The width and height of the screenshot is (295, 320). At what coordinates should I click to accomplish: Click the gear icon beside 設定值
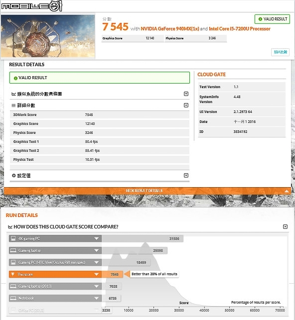pyautogui.click(x=13, y=176)
